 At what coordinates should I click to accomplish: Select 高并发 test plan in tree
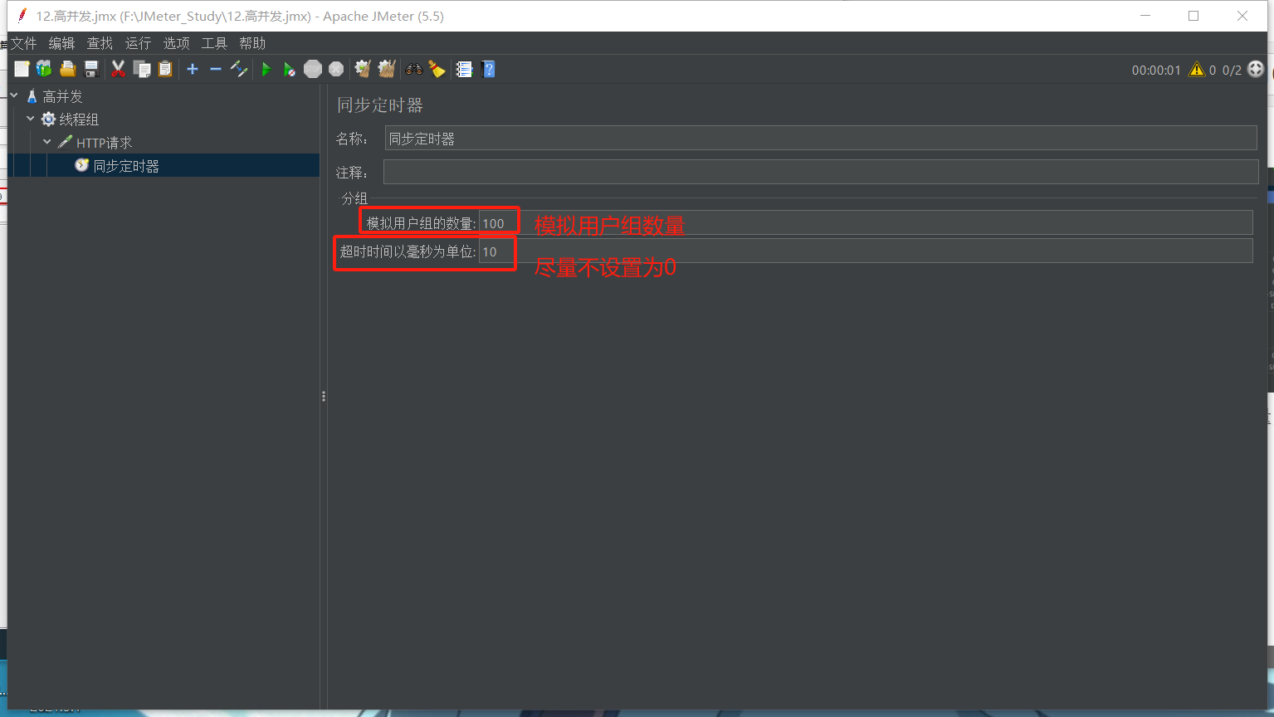(62, 97)
